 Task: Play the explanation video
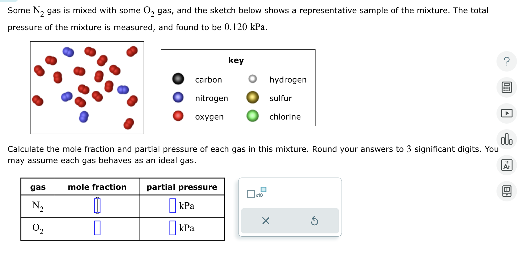click(x=507, y=114)
